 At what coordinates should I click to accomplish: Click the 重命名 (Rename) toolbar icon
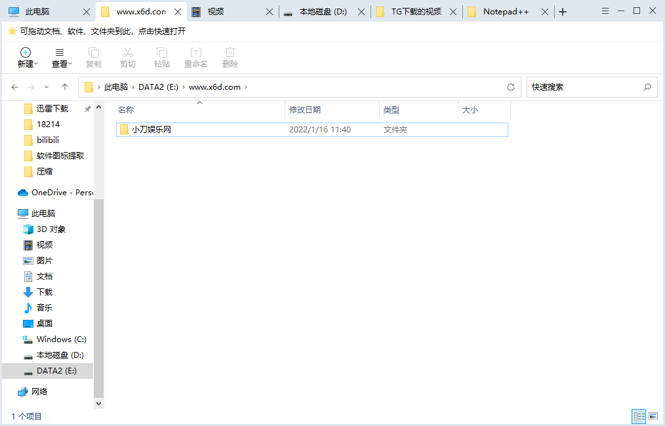click(195, 57)
